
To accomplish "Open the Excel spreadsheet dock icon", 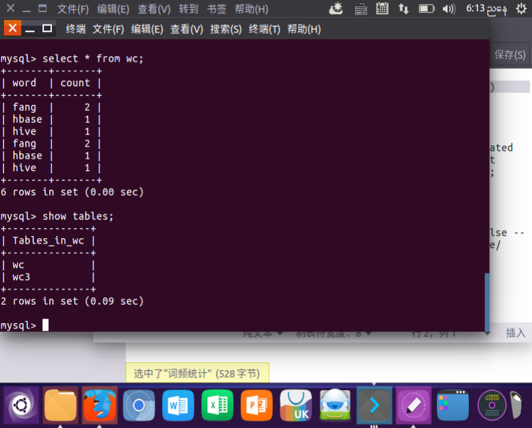I will click(217, 405).
